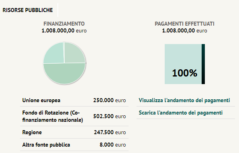
Task: Select the largest bottom pie slice
Action: coord(64,74)
